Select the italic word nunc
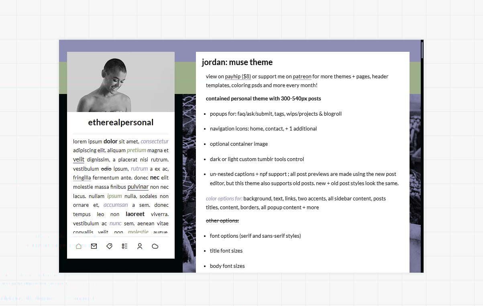Viewport: 483px width, 306px height. 115,223
